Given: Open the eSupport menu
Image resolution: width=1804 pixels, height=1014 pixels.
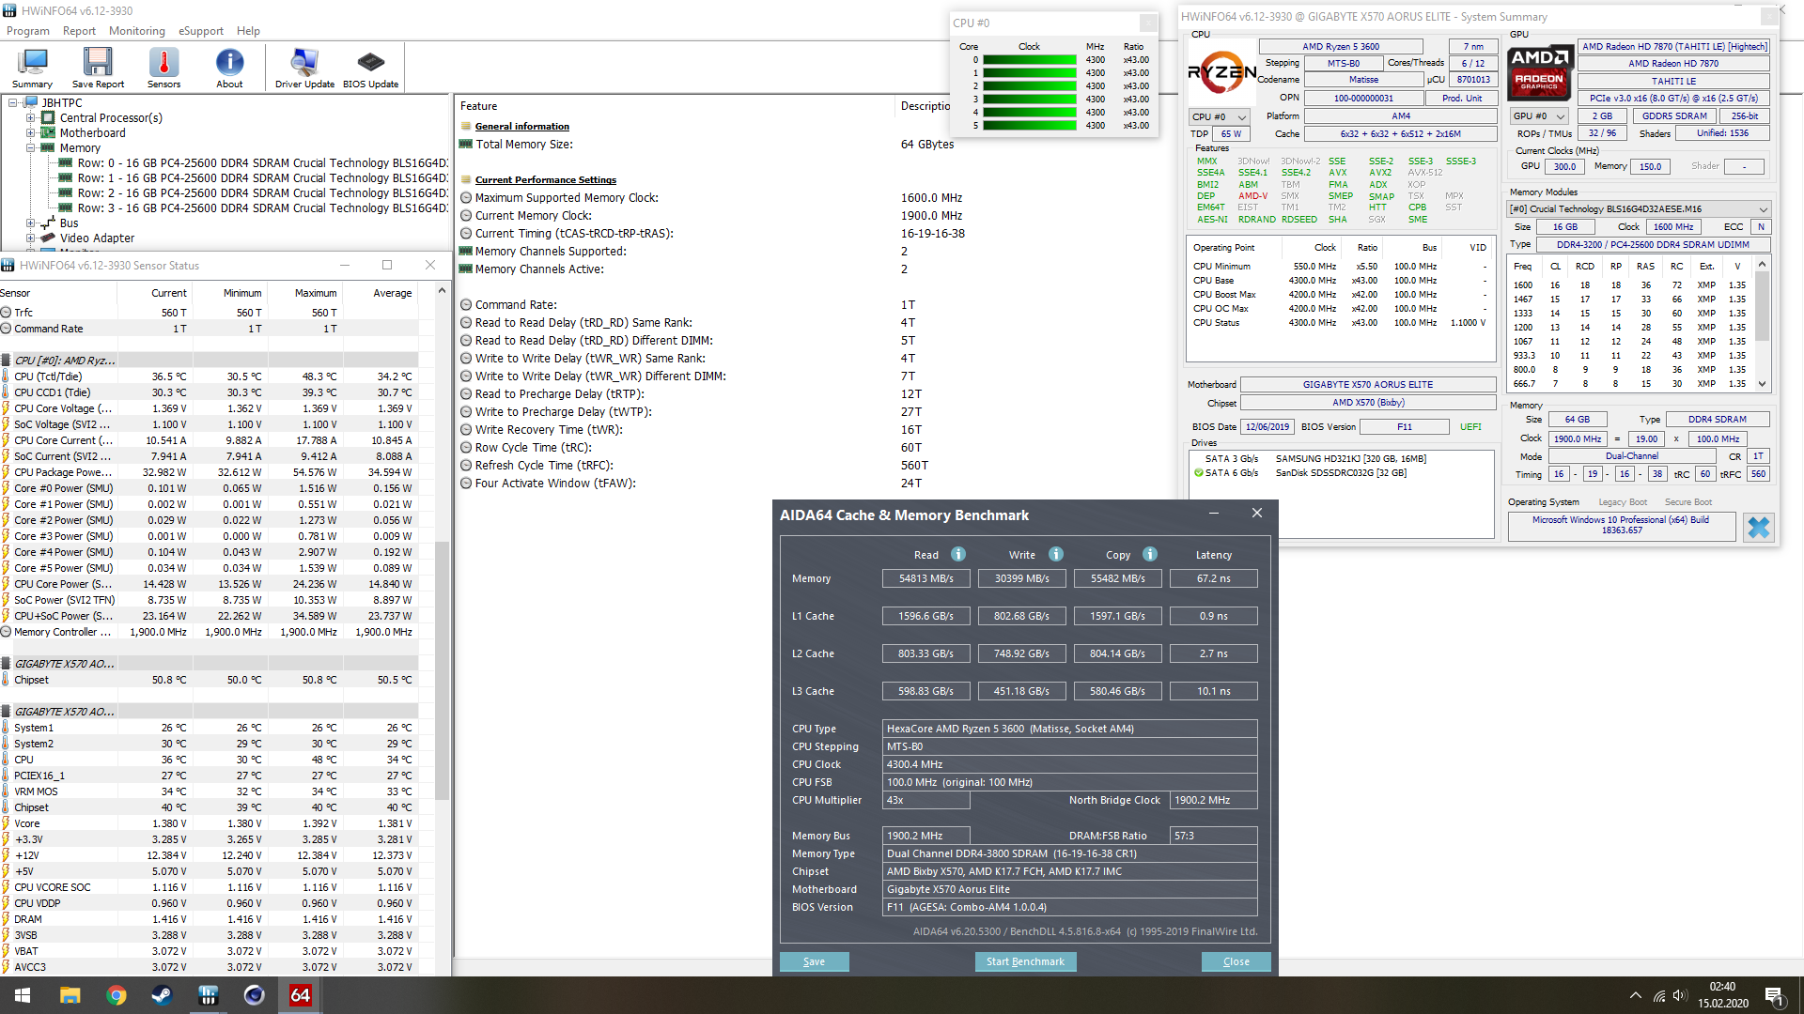Looking at the screenshot, I should point(201,31).
